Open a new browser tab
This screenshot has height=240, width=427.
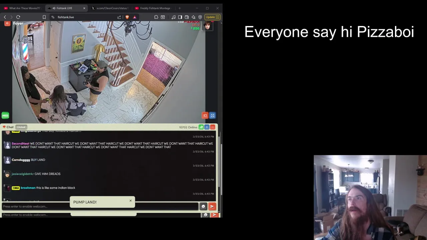[x=179, y=8]
